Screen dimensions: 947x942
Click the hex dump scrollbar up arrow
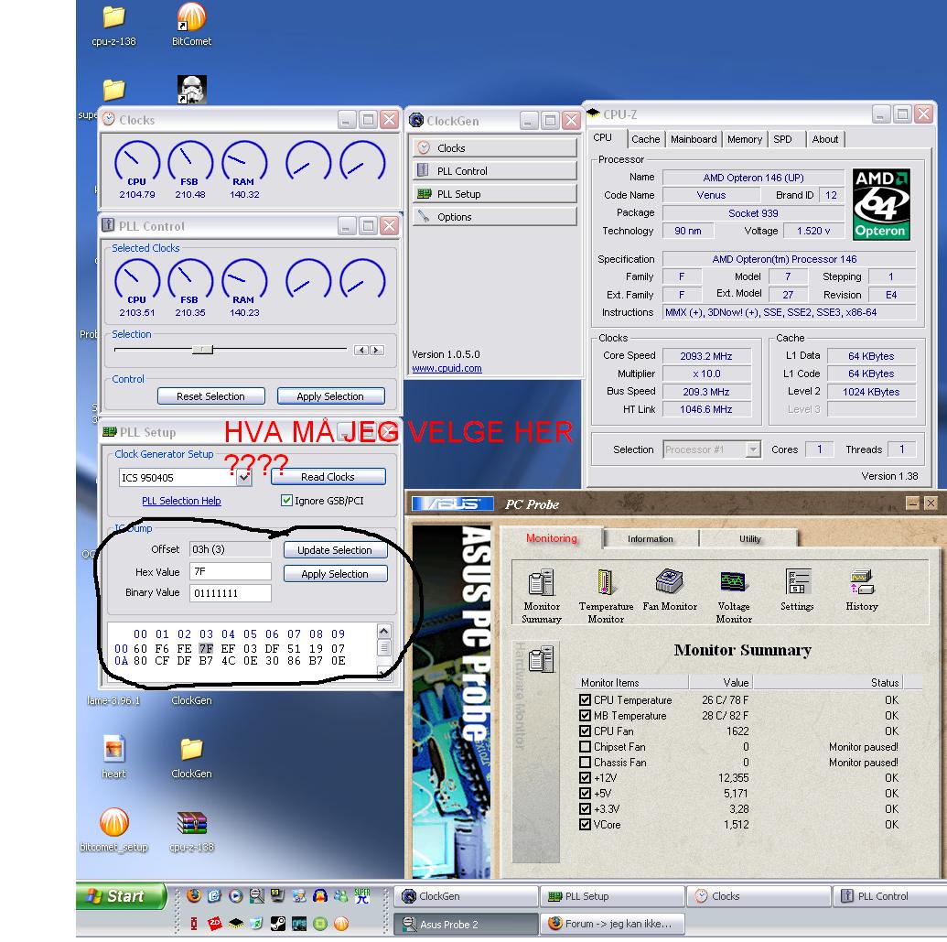(383, 631)
